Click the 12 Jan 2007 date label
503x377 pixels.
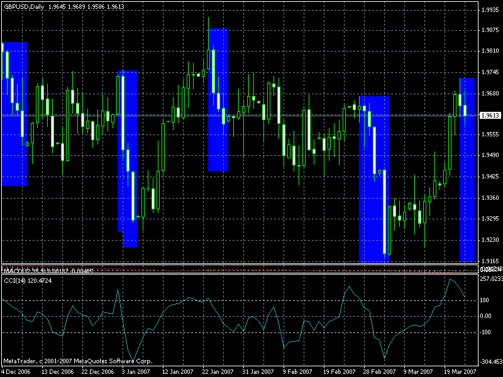(177, 372)
